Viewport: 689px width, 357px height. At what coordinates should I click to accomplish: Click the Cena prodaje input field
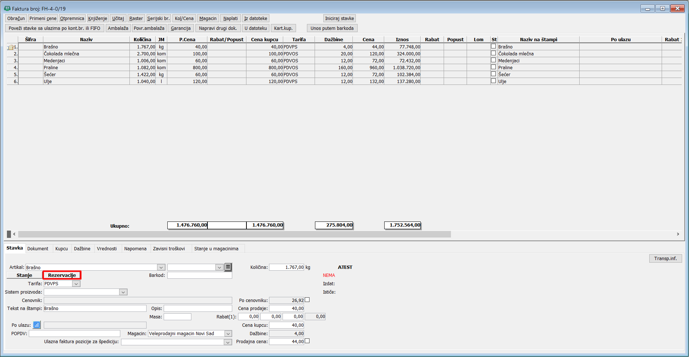pos(287,309)
